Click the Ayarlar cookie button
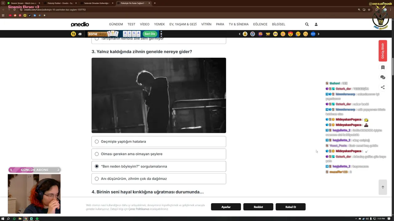This screenshot has width=394, height=221. [226, 207]
